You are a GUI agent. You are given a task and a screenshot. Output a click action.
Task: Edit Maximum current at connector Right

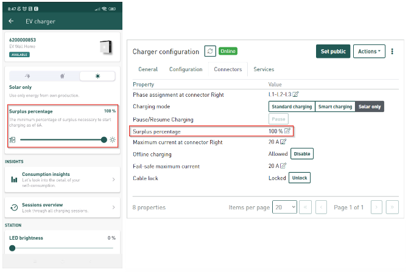tap(283, 142)
